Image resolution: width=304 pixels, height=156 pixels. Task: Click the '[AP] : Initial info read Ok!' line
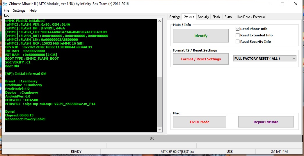[x=26, y=74]
